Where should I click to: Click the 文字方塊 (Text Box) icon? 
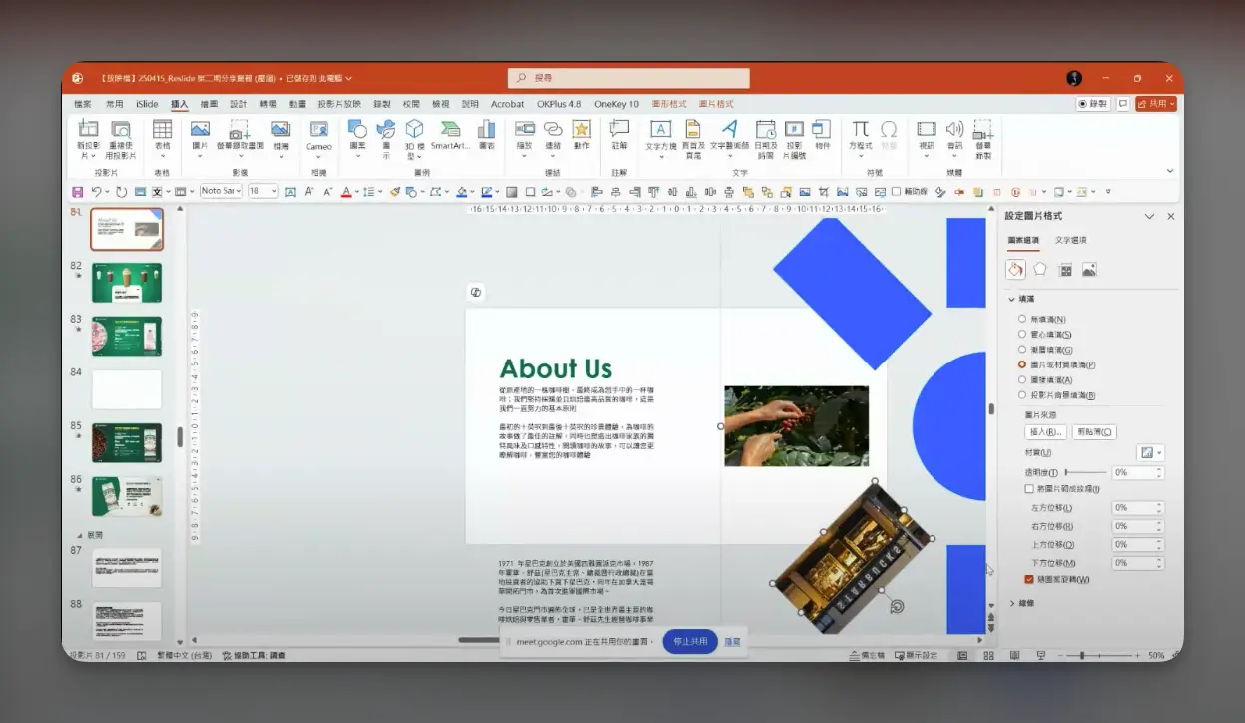pyautogui.click(x=660, y=129)
